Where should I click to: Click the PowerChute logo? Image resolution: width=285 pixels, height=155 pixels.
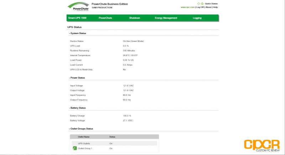pyautogui.click(x=78, y=7)
